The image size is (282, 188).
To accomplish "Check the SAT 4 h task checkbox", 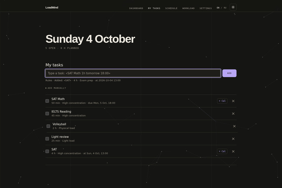I will 47,151.
